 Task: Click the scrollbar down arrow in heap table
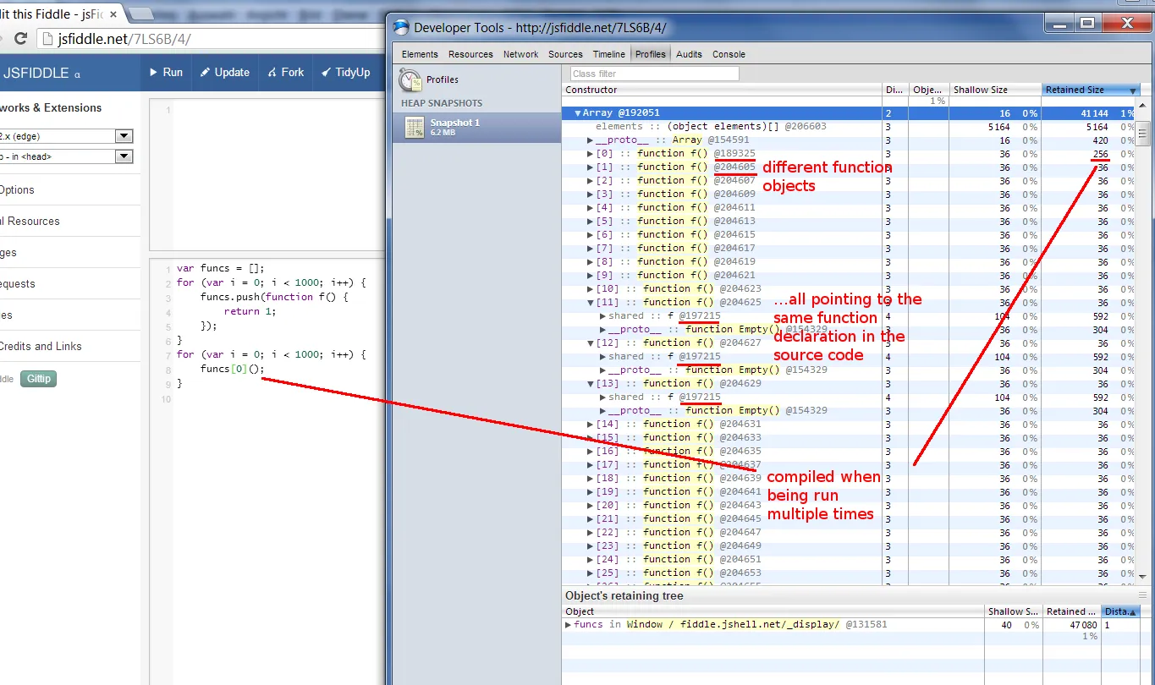tap(1143, 576)
